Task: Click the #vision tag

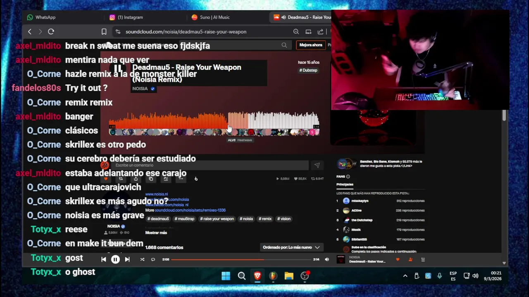Action: (284, 219)
